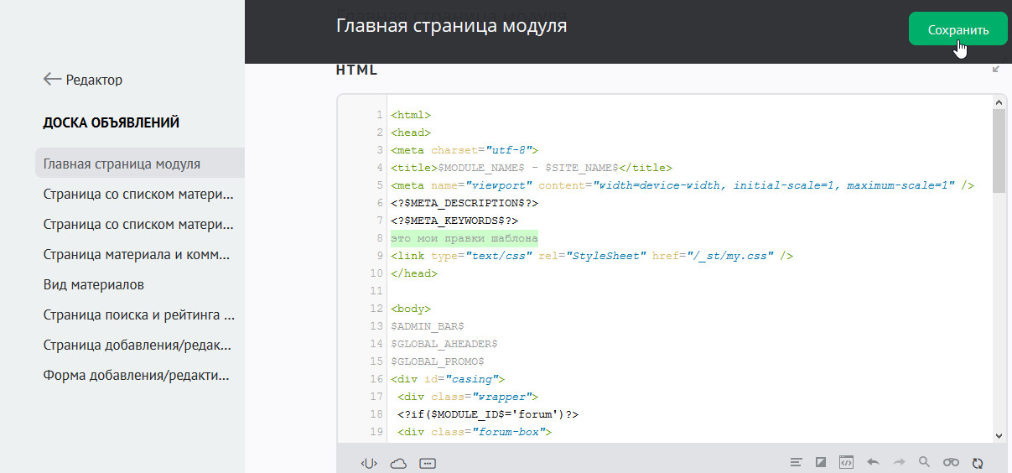
Task: Click the ellipsis box icon in toolbar
Action: 428,463
